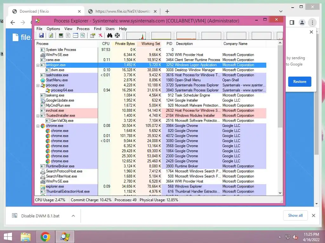Sort by the Description column header
Viewport: 325px width, 243px height.
pos(198,44)
